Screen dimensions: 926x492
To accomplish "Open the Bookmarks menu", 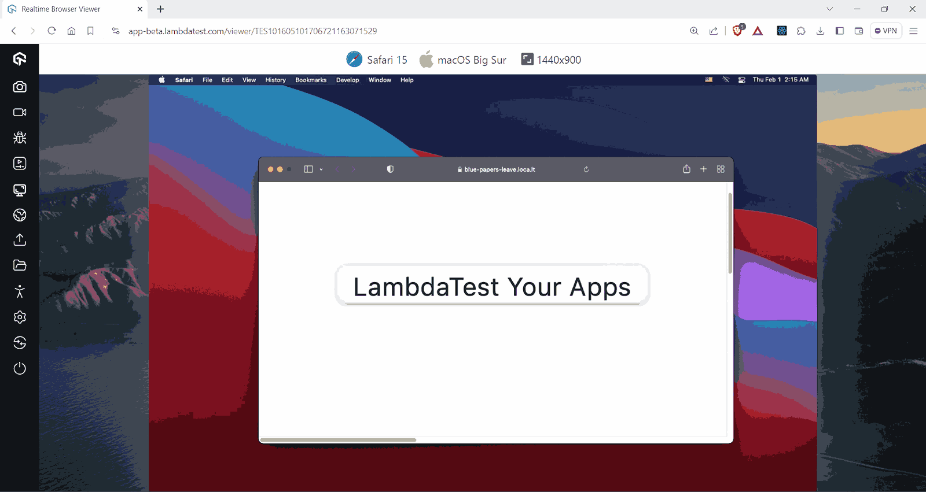I will click(x=311, y=80).
